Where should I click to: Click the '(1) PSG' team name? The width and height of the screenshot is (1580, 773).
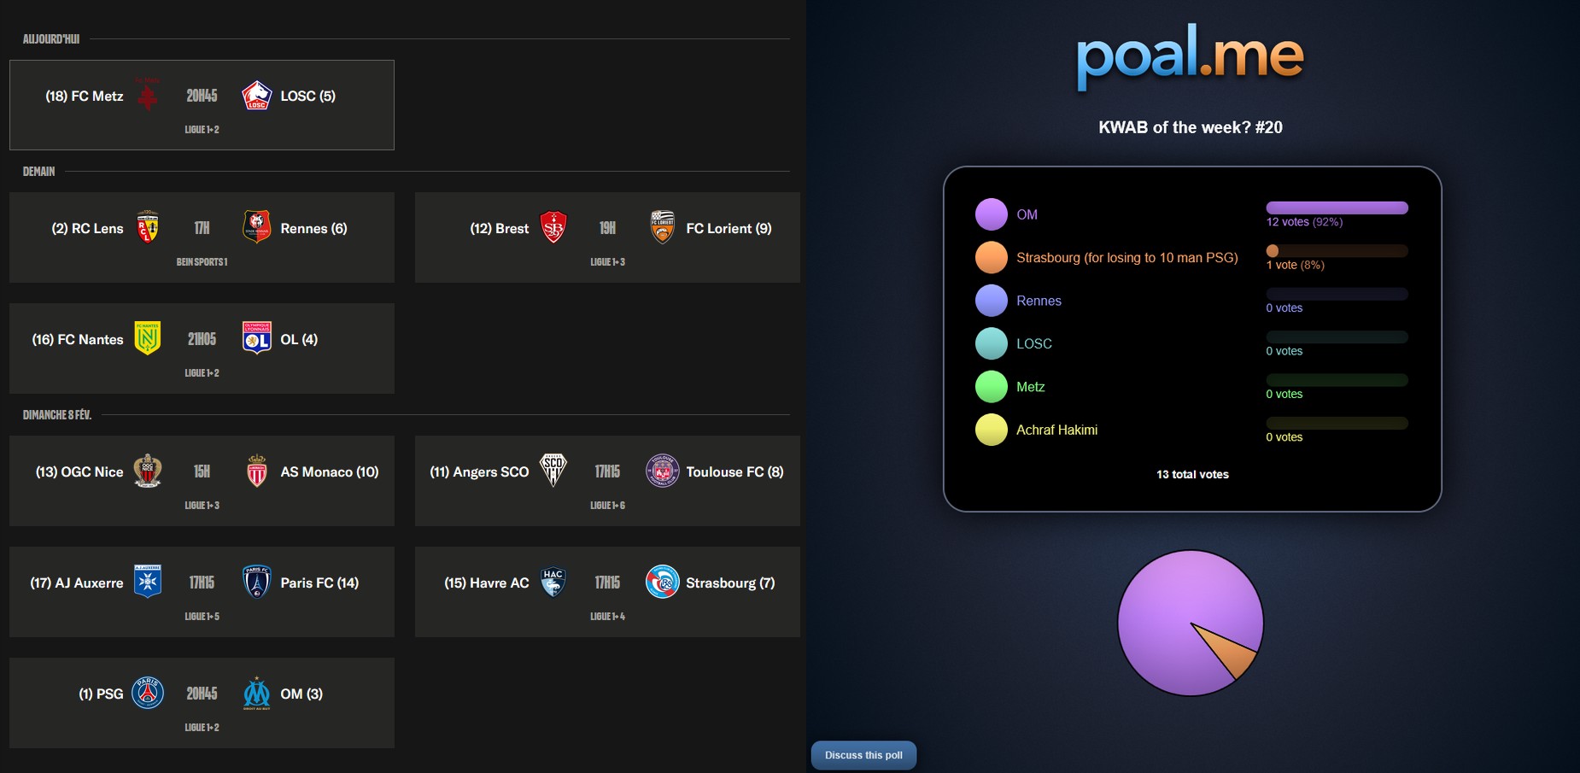click(x=101, y=694)
